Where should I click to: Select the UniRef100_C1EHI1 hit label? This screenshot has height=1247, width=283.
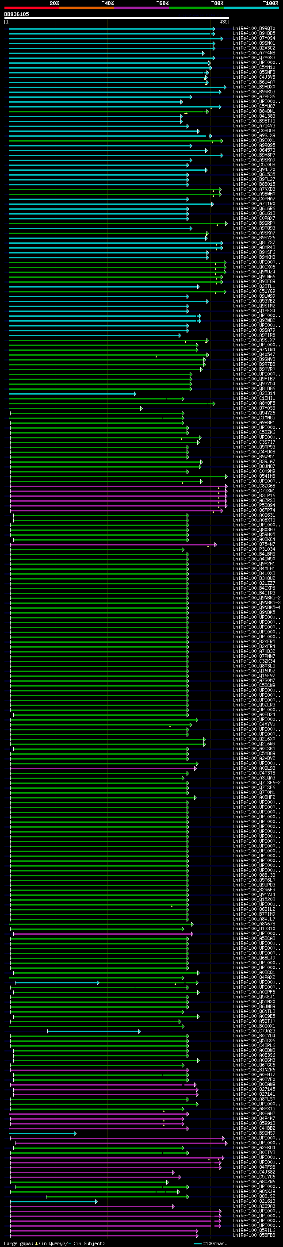254,399
